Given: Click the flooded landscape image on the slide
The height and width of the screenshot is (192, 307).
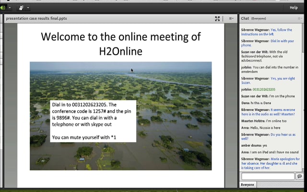Looking at the screenshot, I should 120,116.
